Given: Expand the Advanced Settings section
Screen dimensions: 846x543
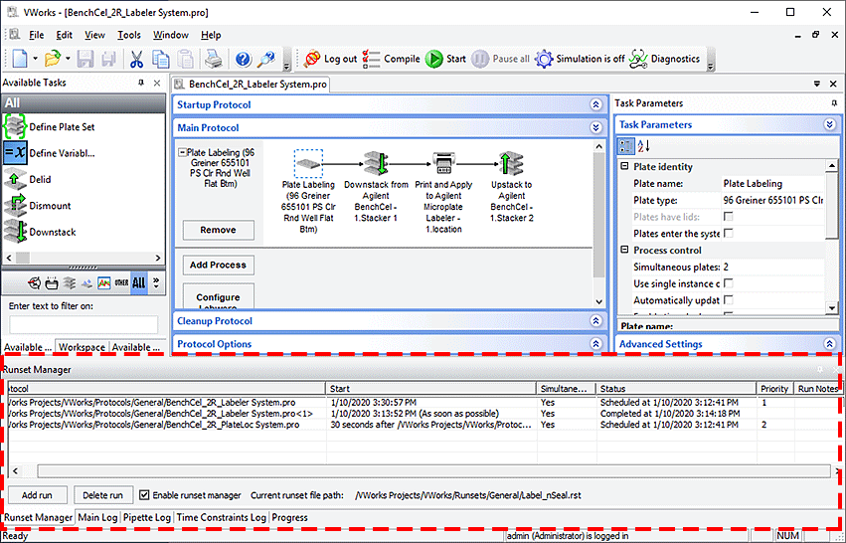Looking at the screenshot, I should coord(830,344).
